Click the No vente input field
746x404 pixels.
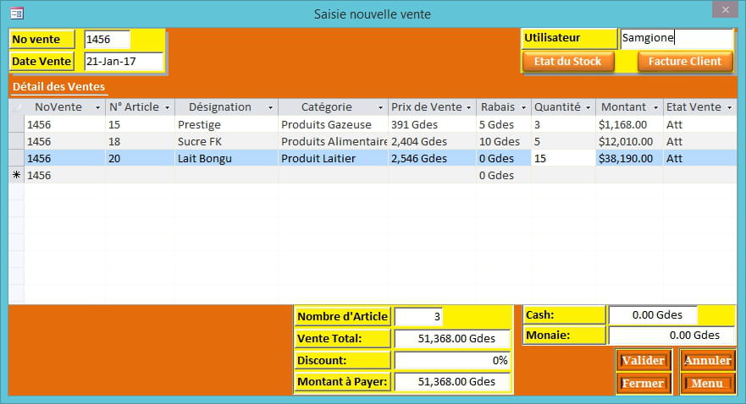tap(107, 40)
